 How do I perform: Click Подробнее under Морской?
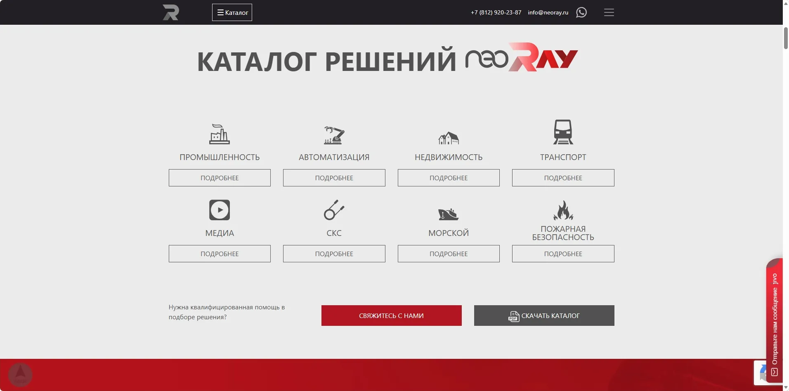(x=449, y=254)
